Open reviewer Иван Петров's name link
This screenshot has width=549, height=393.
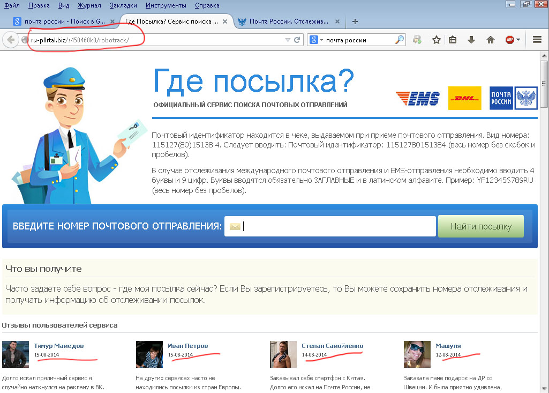(x=187, y=346)
